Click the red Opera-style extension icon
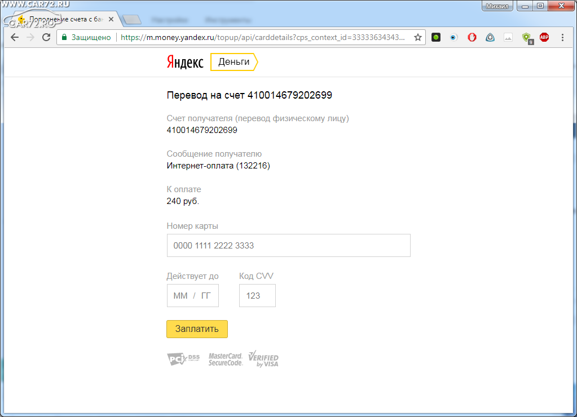This screenshot has width=577, height=417. coord(472,37)
